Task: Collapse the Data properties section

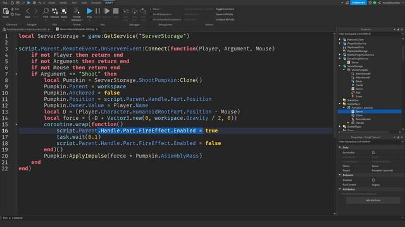Action: pyautogui.click(x=340, y=148)
